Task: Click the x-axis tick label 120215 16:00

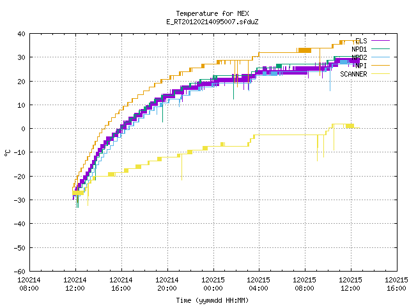Action: pyautogui.click(x=396, y=284)
